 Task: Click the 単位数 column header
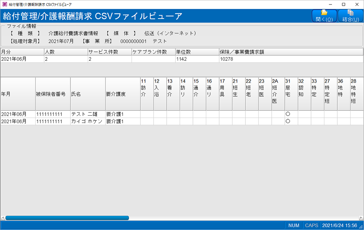pos(197,52)
